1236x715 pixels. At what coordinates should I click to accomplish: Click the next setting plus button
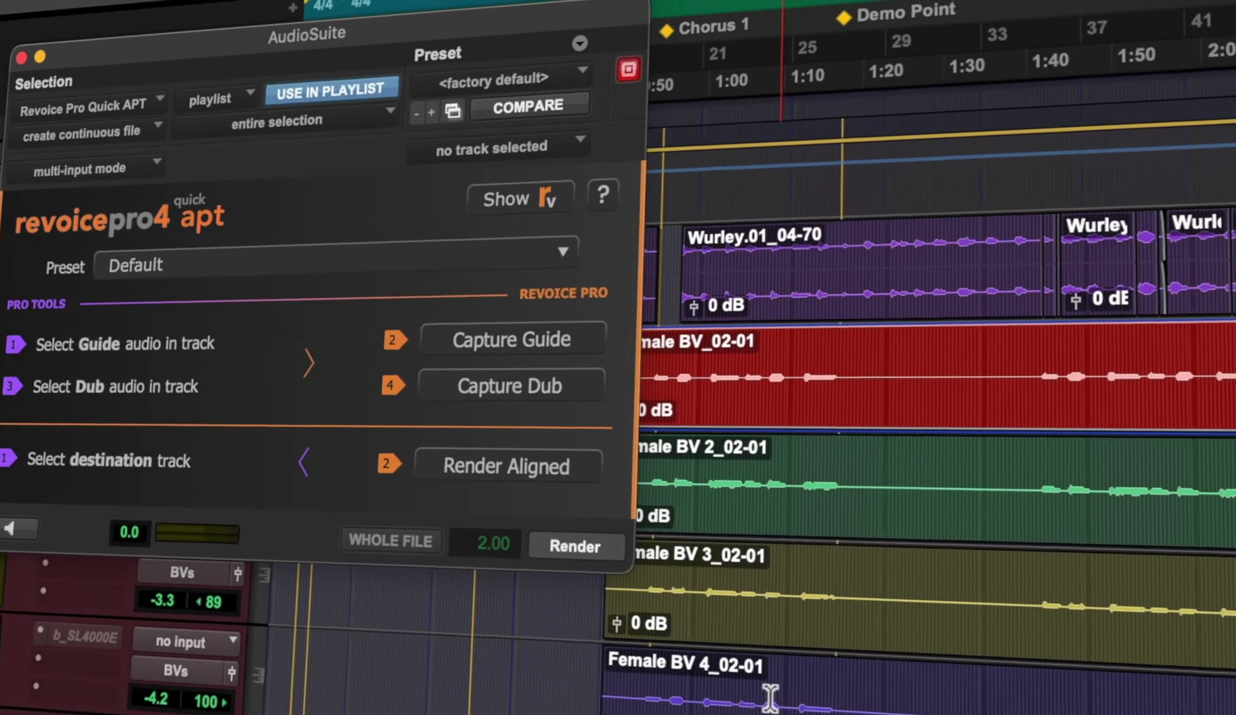click(x=431, y=112)
